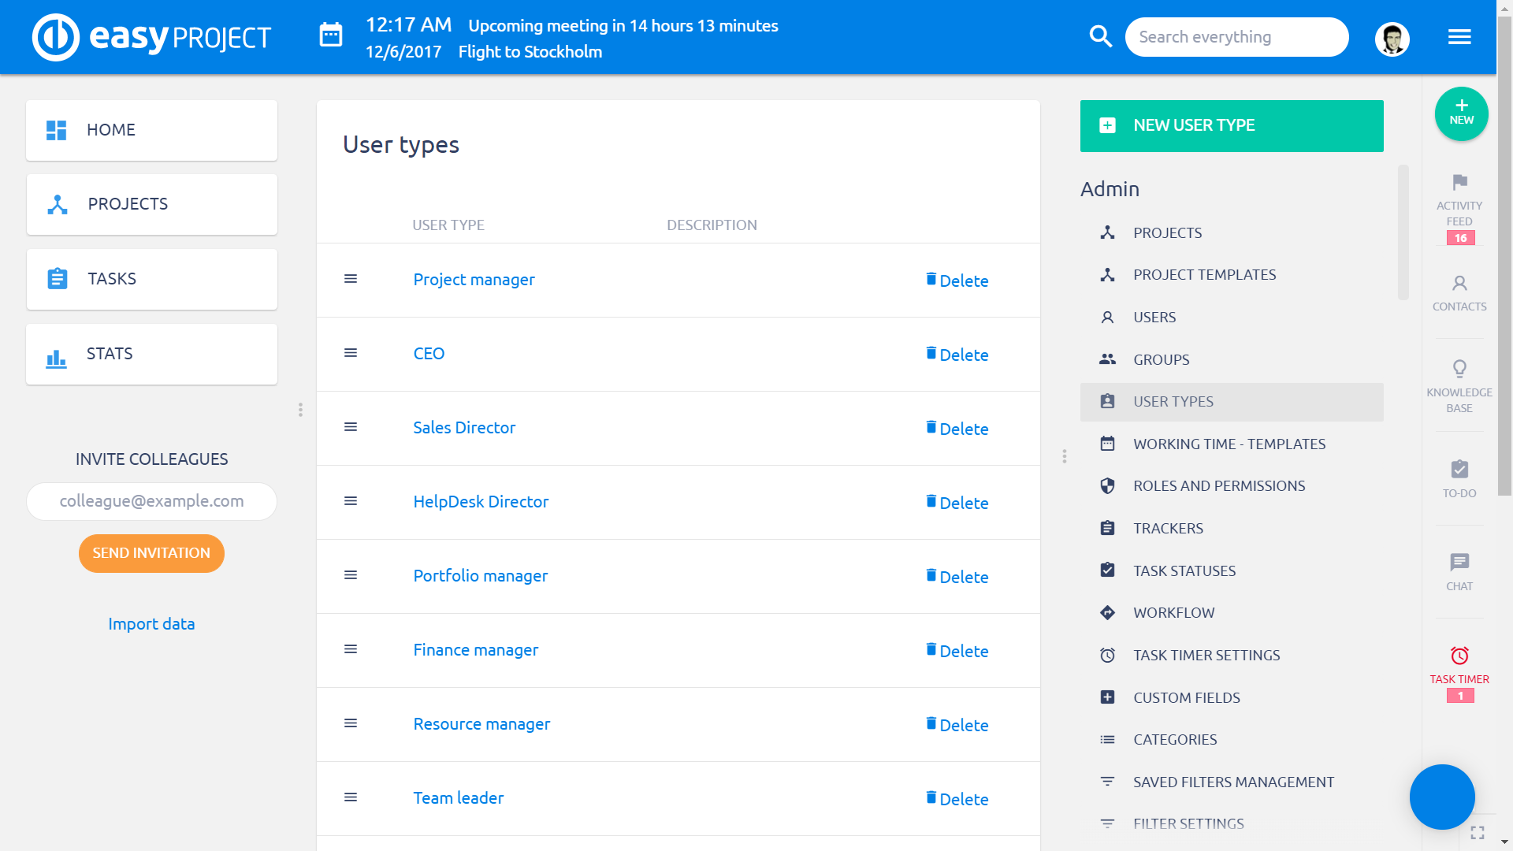Open the calendar icon in header
The image size is (1513, 851).
(x=331, y=35)
